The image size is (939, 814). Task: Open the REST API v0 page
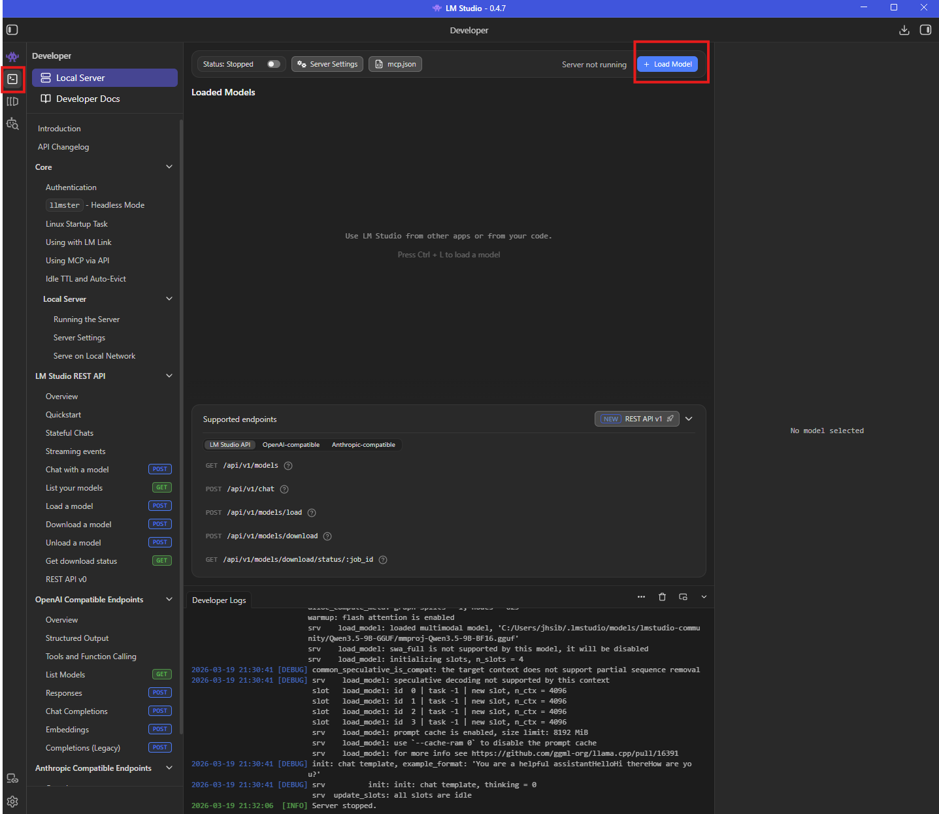[66, 579]
